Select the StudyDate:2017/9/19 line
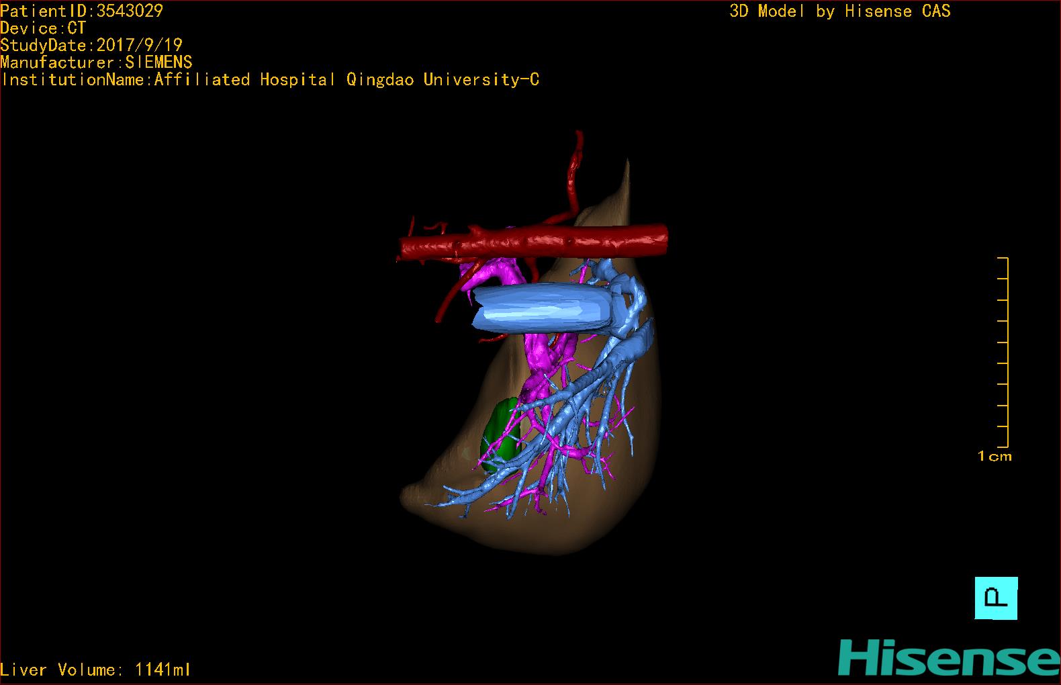Viewport: 1061px width, 685px height. tap(91, 45)
